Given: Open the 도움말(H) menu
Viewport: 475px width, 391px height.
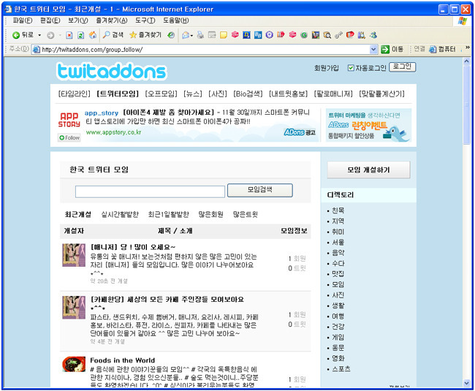Looking at the screenshot, I should (176, 20).
